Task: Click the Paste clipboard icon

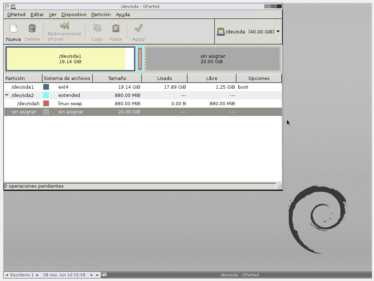Action: click(x=116, y=28)
